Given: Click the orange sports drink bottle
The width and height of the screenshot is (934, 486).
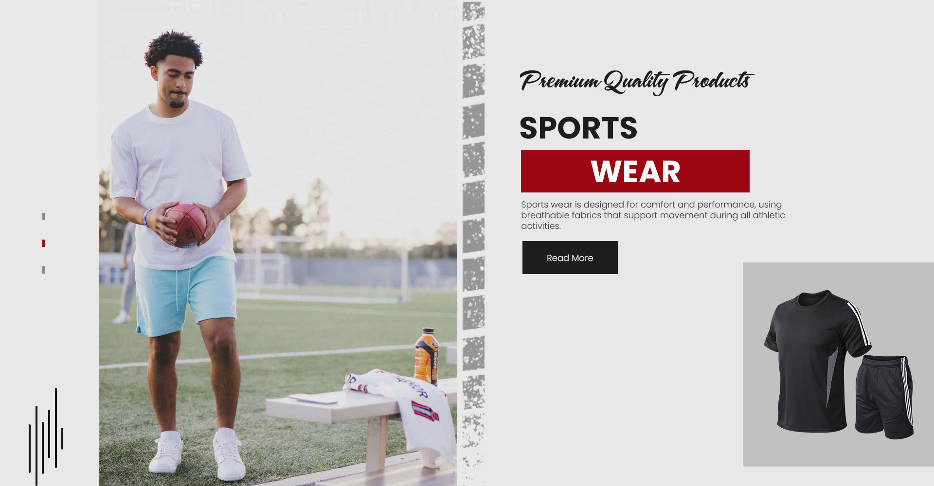Looking at the screenshot, I should click(x=426, y=356).
